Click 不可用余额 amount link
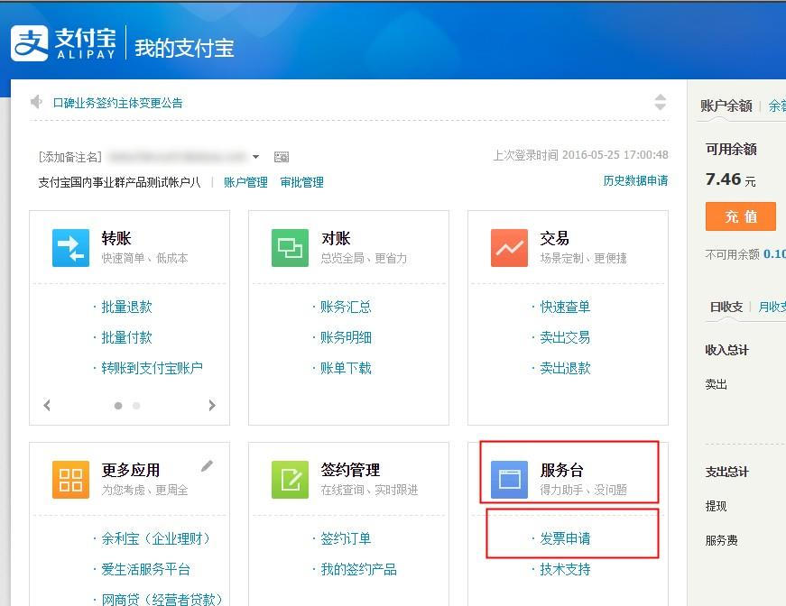 [x=774, y=254]
